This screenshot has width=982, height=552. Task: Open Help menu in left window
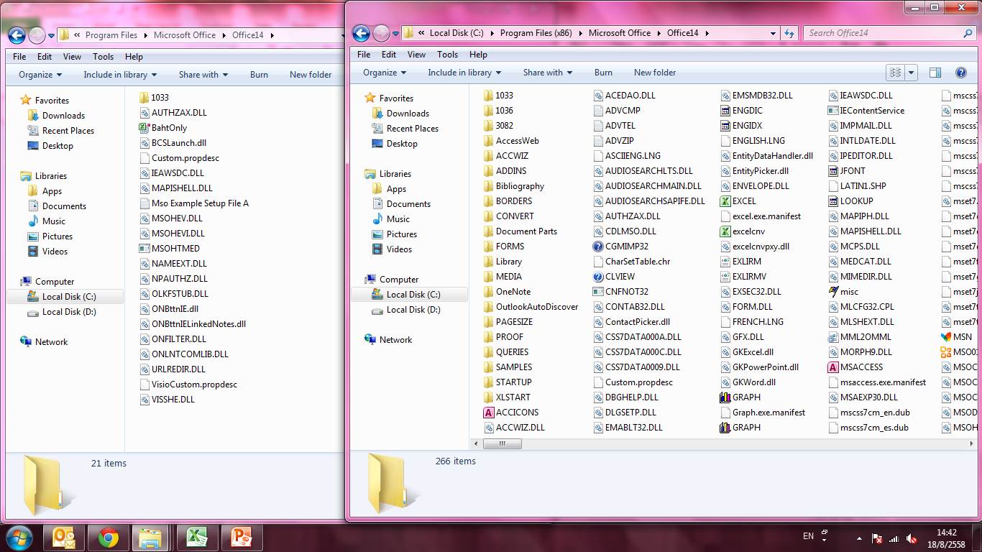click(x=134, y=57)
